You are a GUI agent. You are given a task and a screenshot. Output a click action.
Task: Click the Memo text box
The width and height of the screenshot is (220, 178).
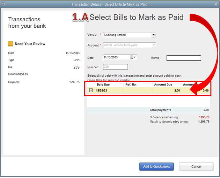pyautogui.click(x=184, y=58)
